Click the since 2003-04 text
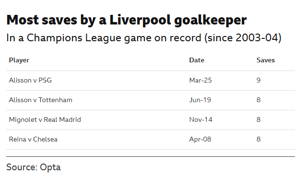This screenshot has width=295, height=177. (243, 38)
